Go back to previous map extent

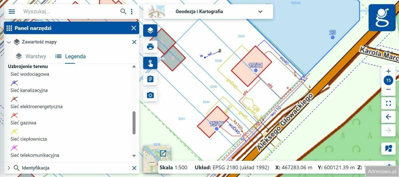(388, 117)
